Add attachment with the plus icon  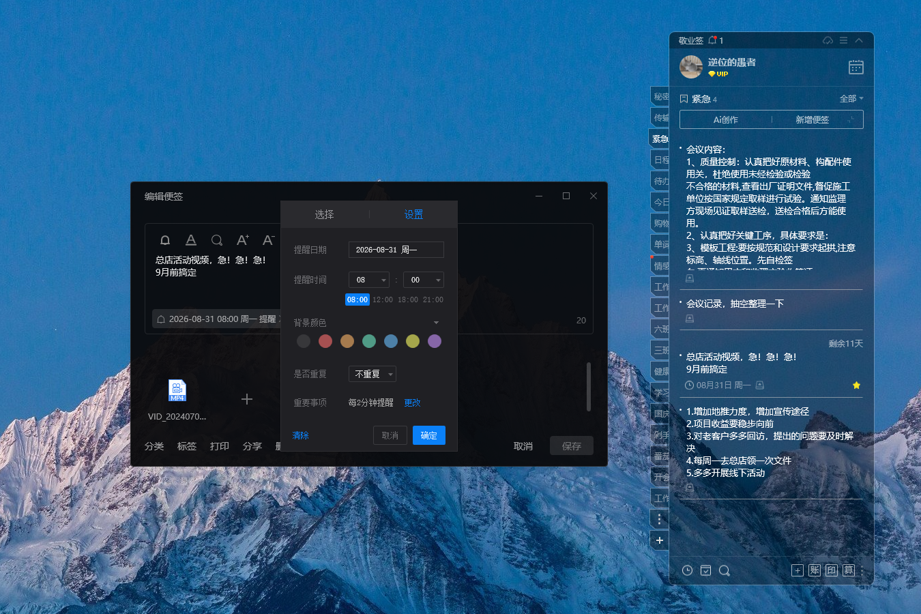click(247, 399)
